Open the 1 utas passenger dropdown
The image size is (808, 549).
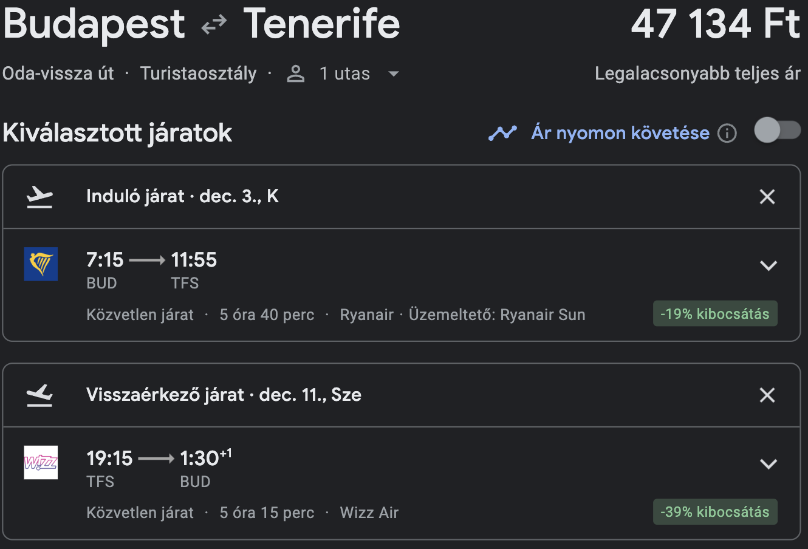(x=343, y=74)
